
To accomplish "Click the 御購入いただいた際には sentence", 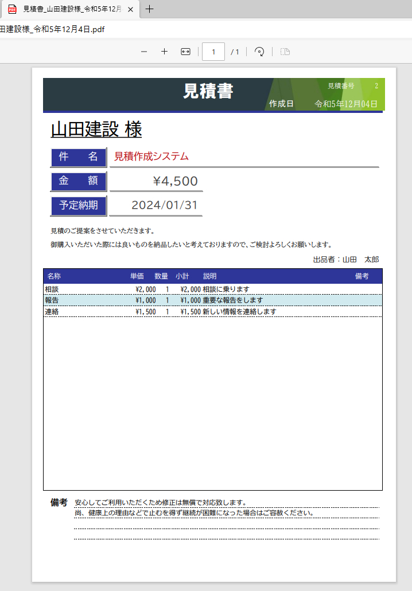I will point(192,245).
